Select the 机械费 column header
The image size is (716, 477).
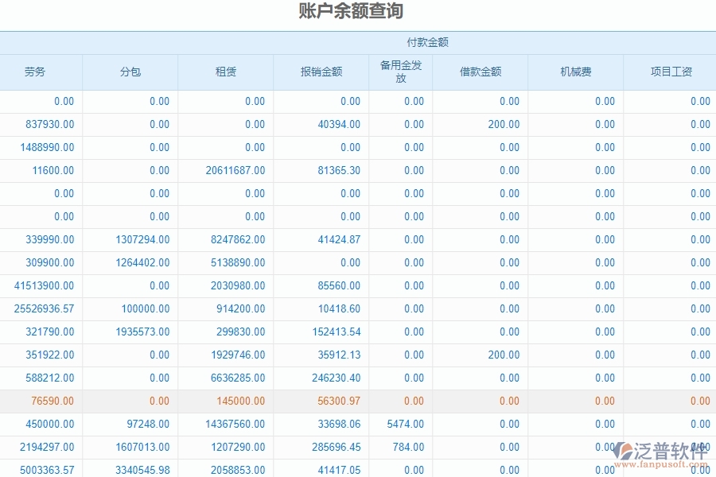(574, 72)
